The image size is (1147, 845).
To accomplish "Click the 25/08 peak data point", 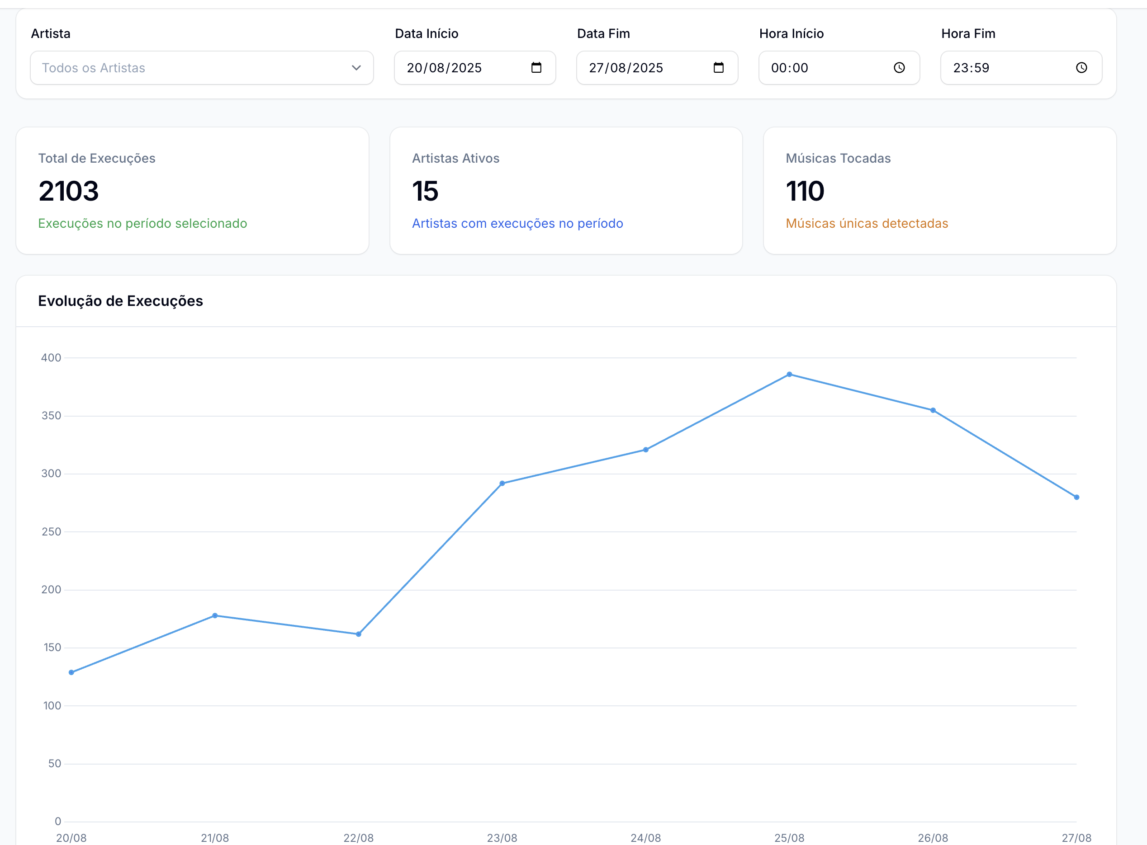I will (789, 375).
